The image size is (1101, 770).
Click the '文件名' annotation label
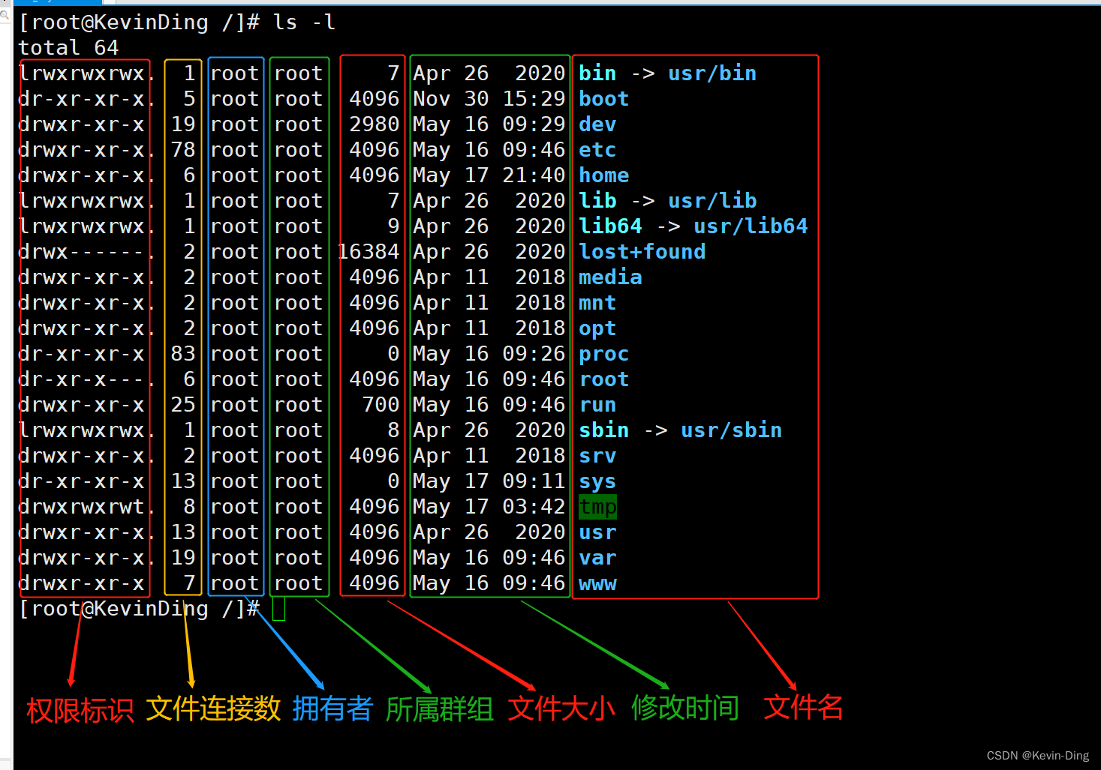[x=803, y=707]
